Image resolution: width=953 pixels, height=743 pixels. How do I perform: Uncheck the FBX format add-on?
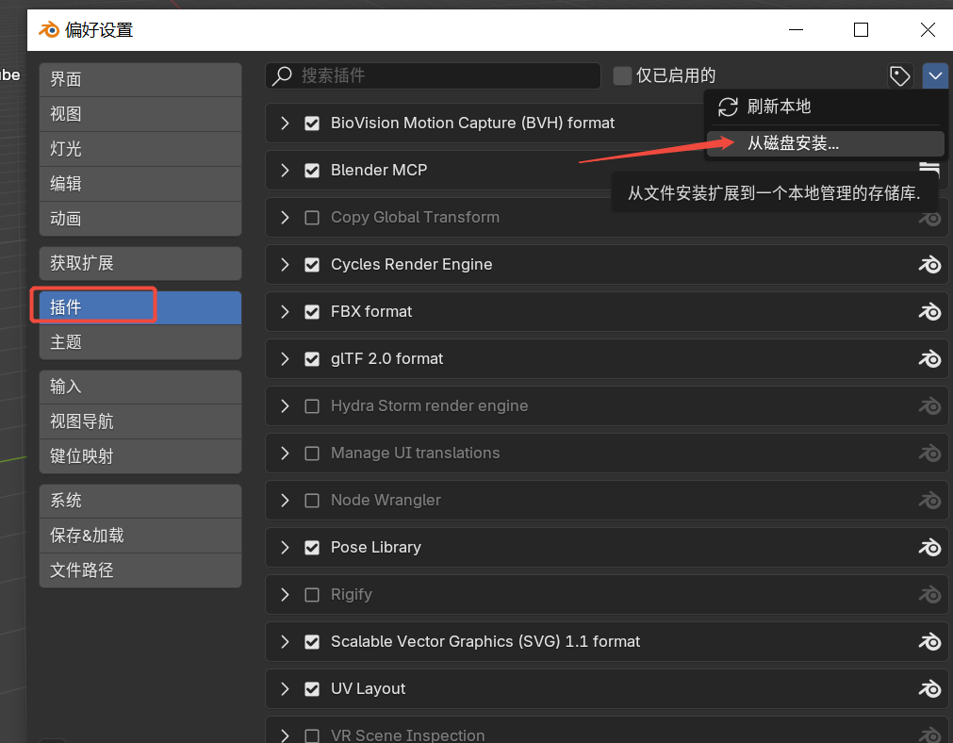(312, 312)
